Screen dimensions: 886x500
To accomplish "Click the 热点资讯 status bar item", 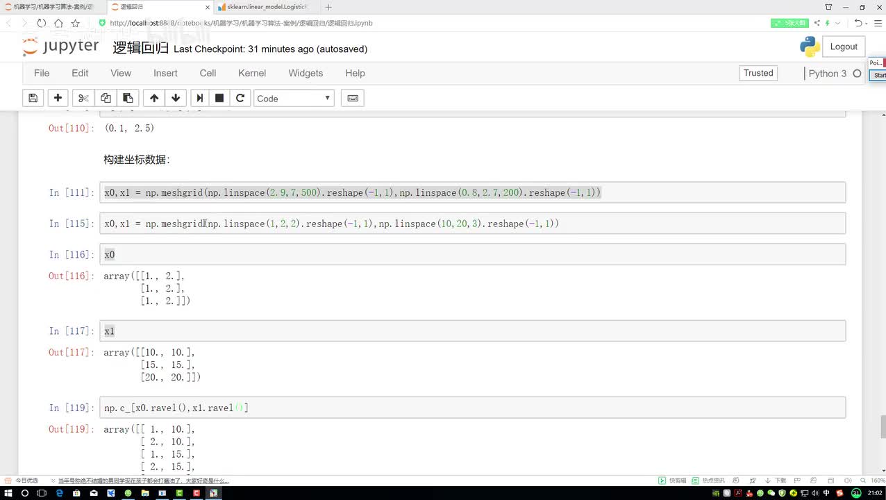I will coord(709,481).
